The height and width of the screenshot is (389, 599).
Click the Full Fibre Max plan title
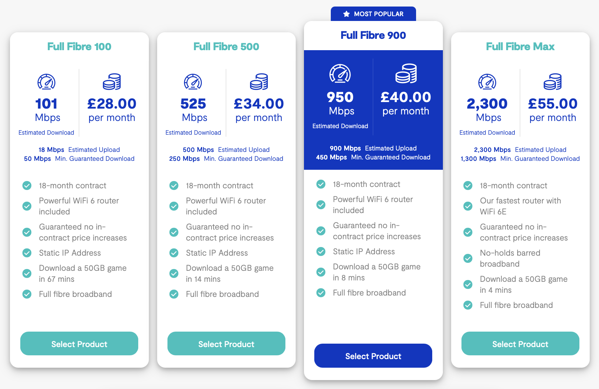[520, 46]
